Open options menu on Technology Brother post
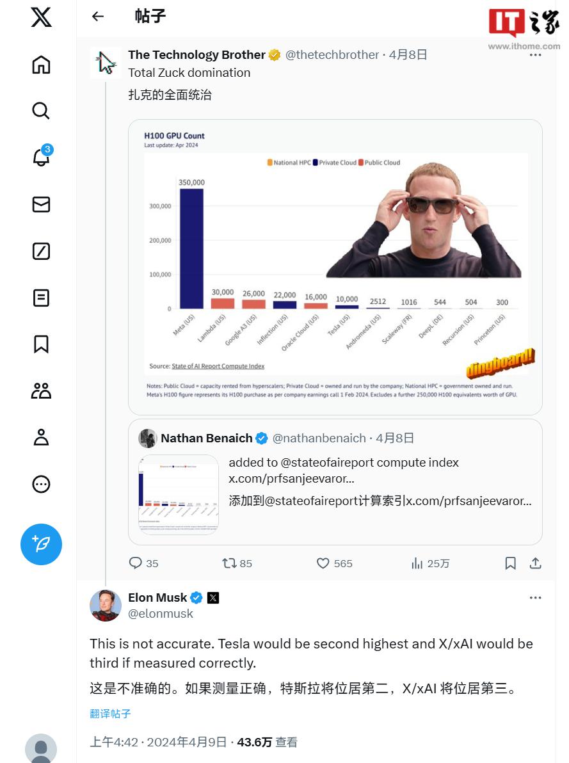Viewport: 569px width, 763px height. [x=536, y=55]
